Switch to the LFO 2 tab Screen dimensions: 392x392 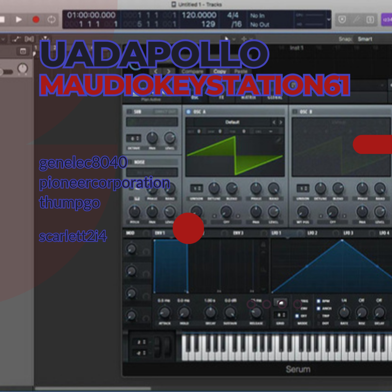(x=312, y=233)
